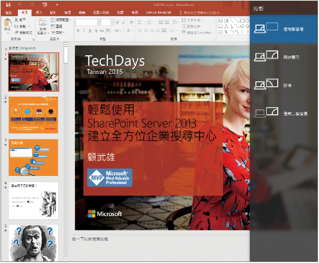Switch to the Review (校閱) tab
This screenshot has height=263, width=319.
click(121, 13)
